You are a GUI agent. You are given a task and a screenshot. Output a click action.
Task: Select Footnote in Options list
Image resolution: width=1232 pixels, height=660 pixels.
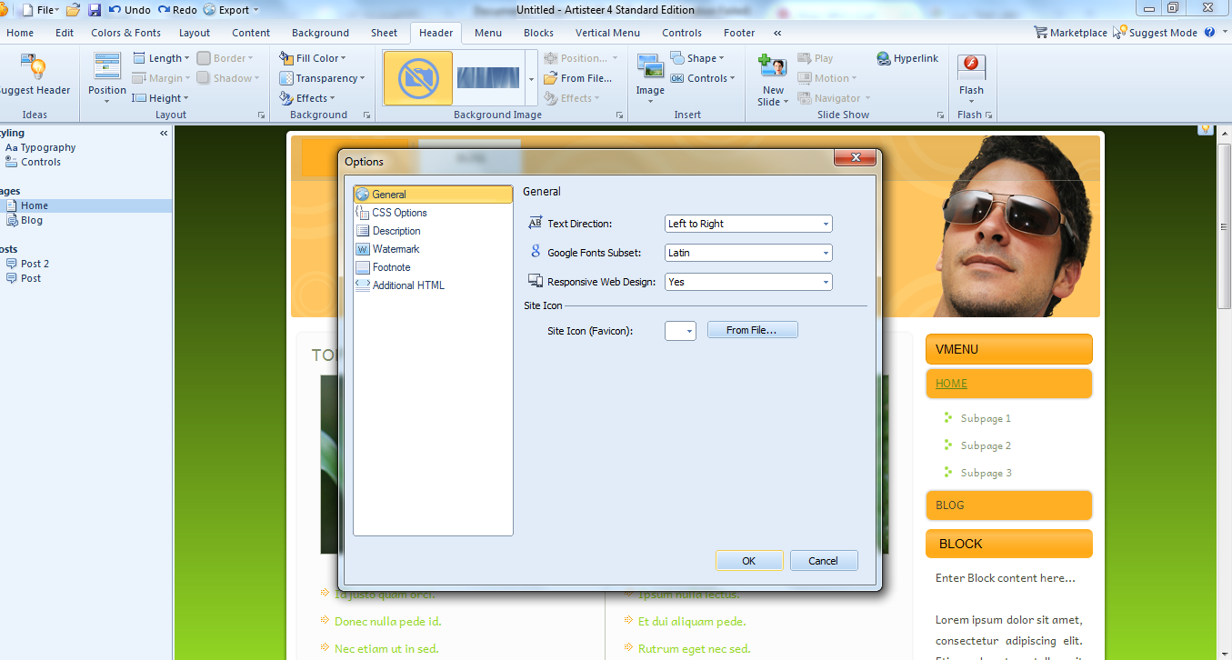[433, 267]
